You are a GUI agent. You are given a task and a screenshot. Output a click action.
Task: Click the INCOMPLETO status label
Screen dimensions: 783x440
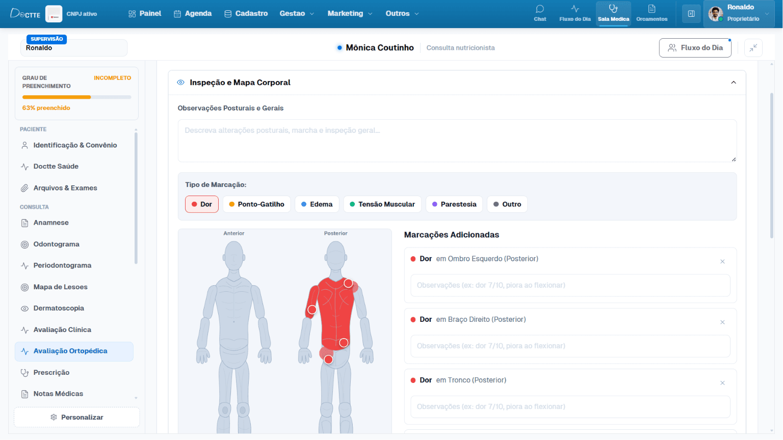112,78
